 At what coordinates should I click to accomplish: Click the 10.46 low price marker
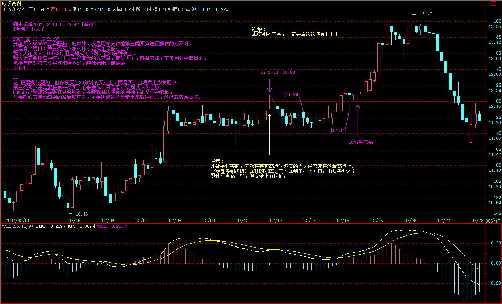82,214
